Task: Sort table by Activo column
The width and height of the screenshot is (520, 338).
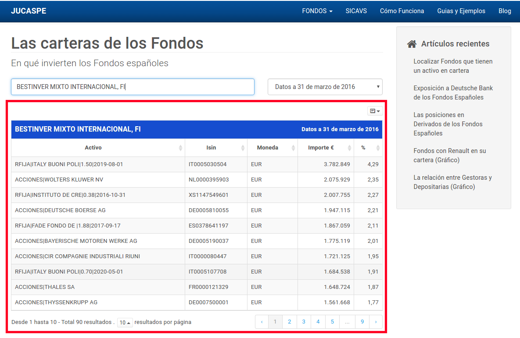Action: click(98, 148)
